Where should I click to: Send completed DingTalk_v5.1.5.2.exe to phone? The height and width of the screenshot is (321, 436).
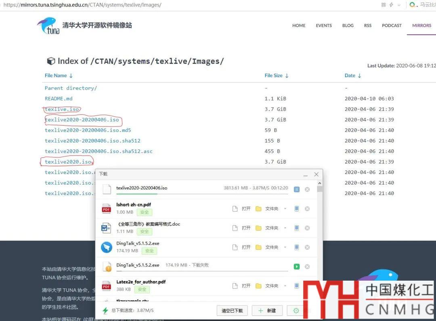[297, 247]
